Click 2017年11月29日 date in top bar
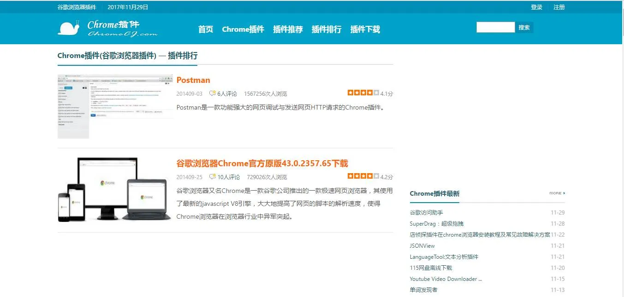This screenshot has width=624, height=297. click(x=128, y=7)
